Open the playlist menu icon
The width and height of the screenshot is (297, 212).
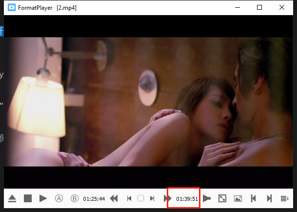(x=285, y=198)
